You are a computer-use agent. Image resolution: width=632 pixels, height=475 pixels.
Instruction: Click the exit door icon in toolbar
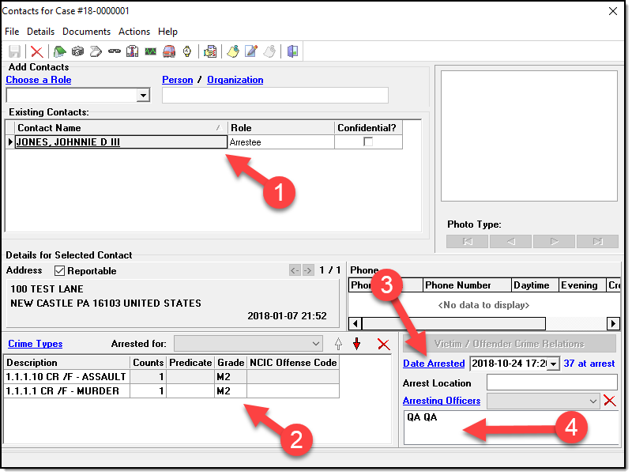tap(293, 52)
